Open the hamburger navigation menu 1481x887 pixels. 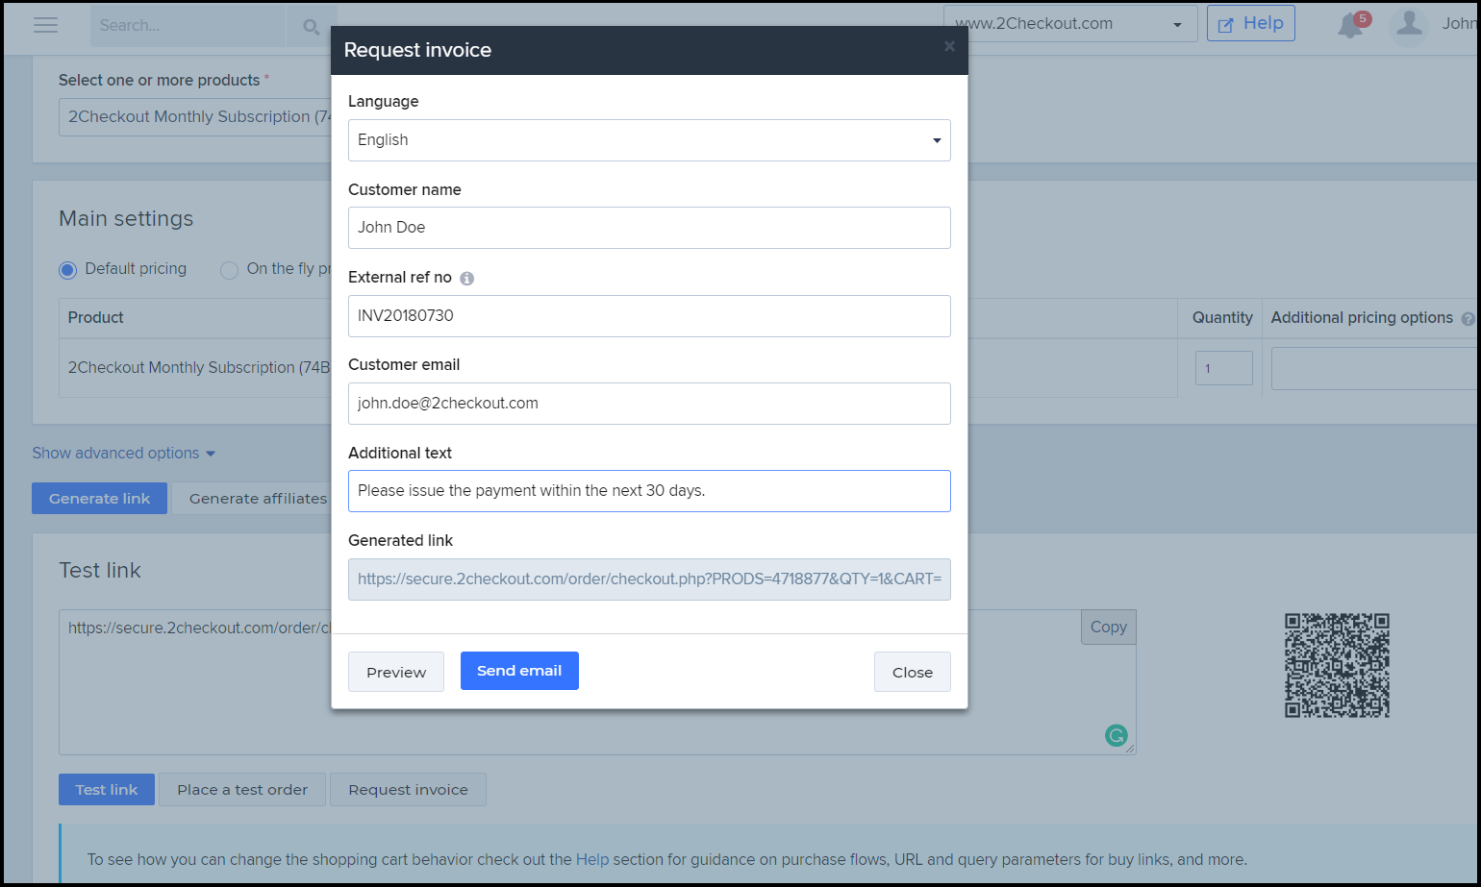[x=45, y=25]
